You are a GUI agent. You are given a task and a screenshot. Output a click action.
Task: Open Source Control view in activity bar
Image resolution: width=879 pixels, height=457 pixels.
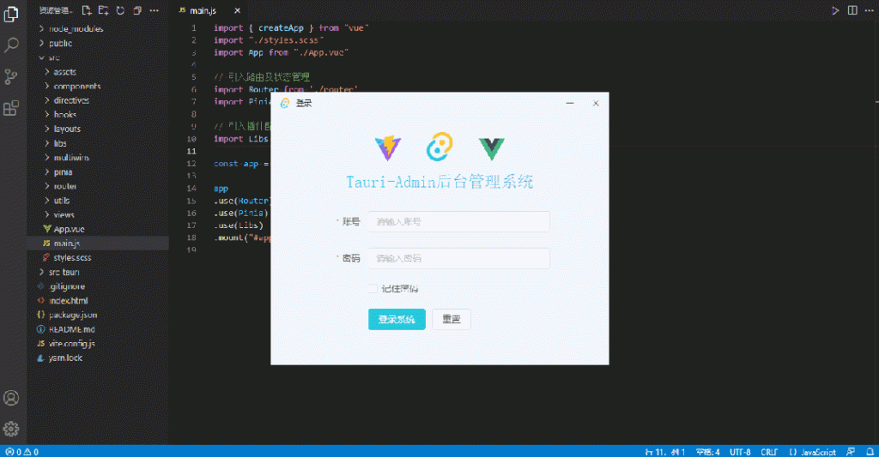coord(11,76)
